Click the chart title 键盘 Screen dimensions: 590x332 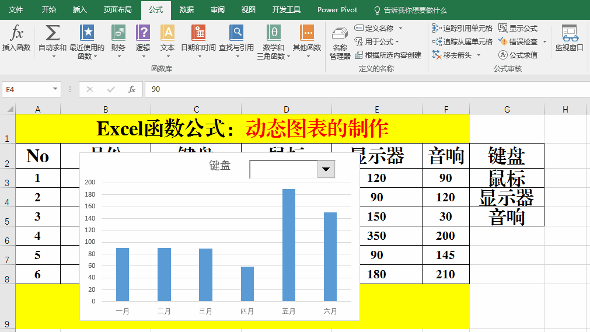click(x=220, y=166)
